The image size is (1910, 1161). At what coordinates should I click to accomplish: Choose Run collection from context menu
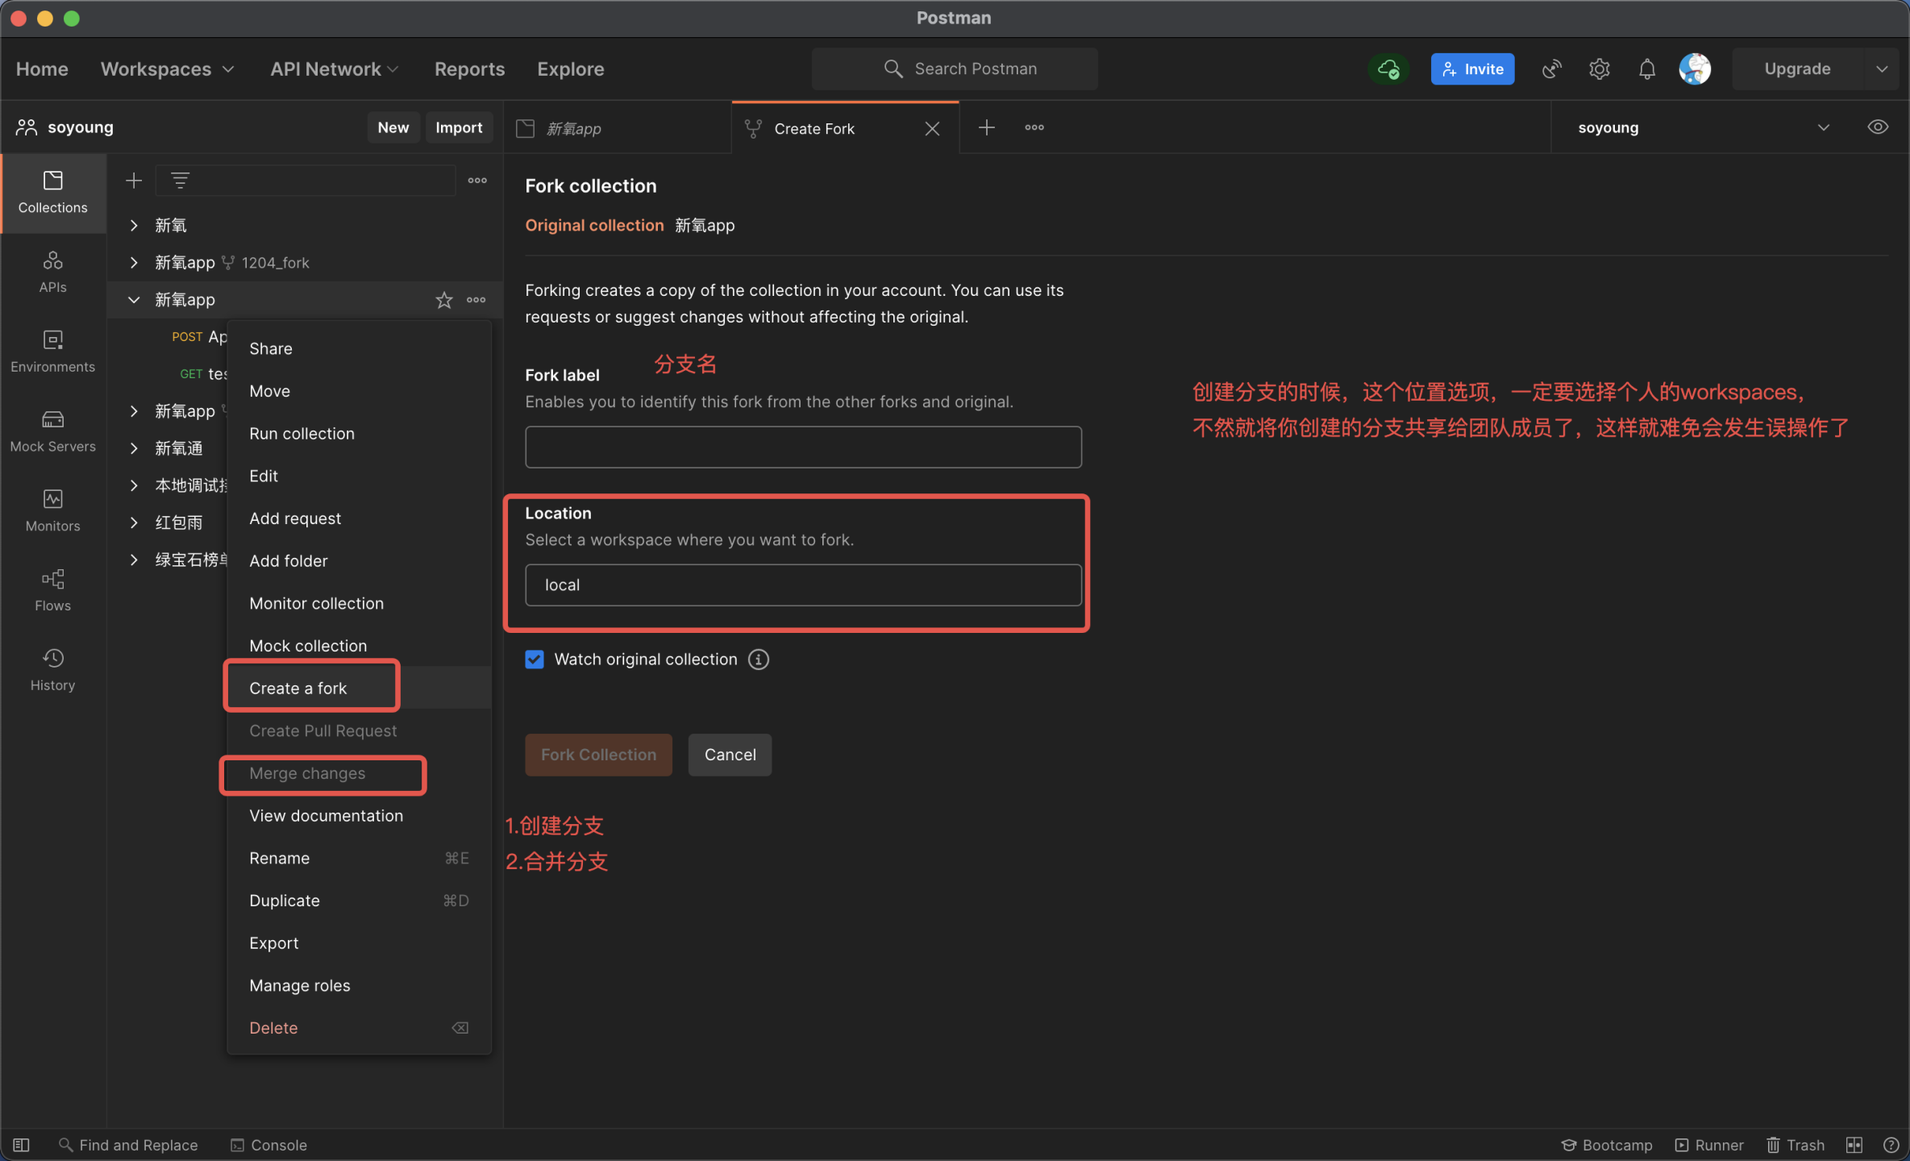click(302, 433)
